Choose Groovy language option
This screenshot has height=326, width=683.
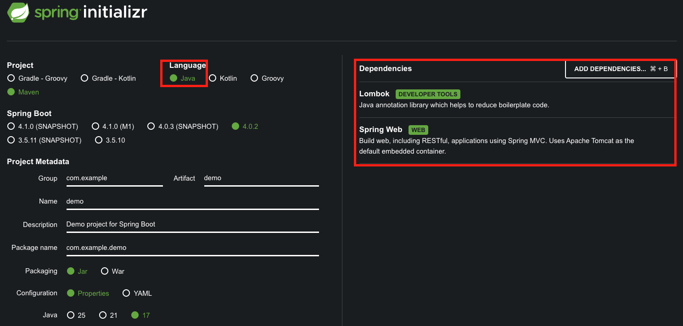pos(254,78)
